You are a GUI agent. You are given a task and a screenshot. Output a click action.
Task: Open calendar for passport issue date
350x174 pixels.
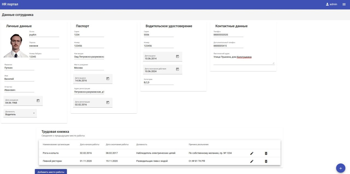108,79
